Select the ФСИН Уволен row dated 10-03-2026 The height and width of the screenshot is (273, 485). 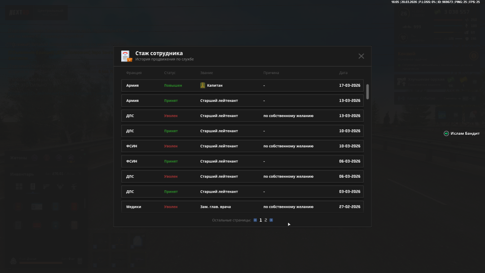tap(242, 146)
